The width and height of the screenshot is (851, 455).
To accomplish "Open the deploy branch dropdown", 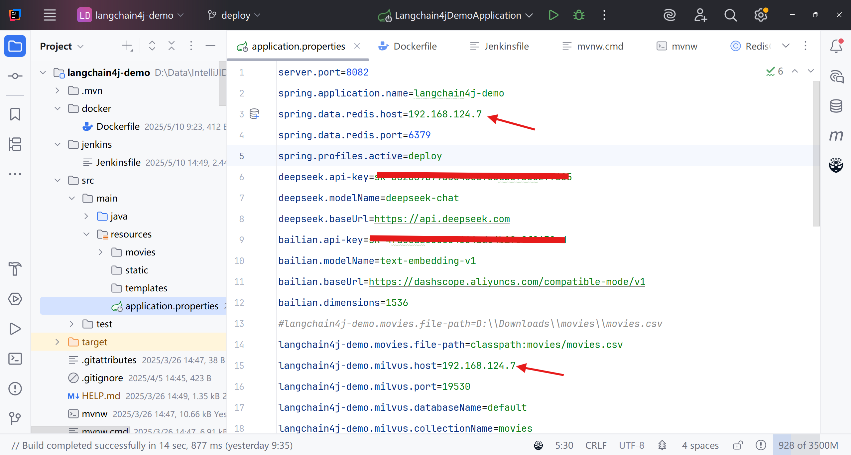I will pyautogui.click(x=234, y=15).
